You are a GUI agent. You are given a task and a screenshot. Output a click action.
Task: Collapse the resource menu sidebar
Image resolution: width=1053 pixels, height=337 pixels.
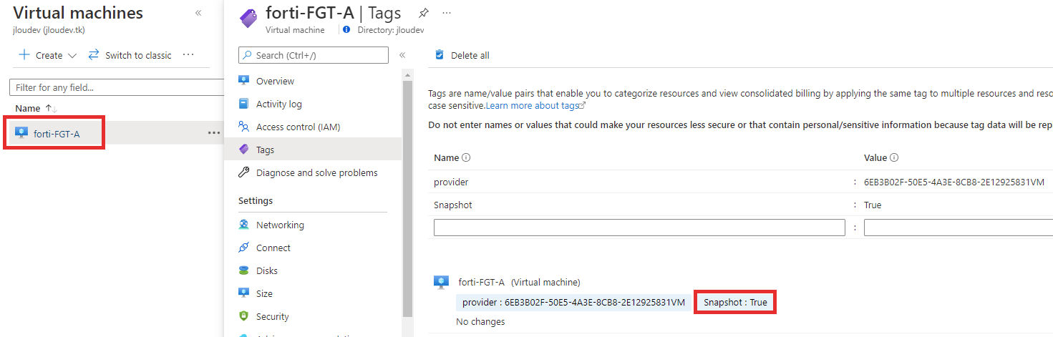(402, 55)
